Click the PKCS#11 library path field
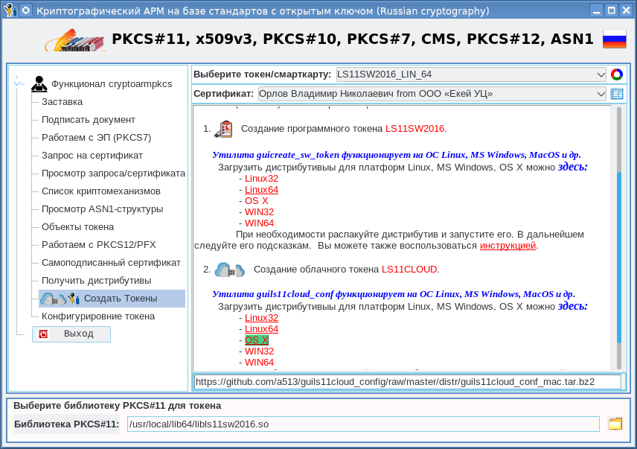 (x=362, y=424)
